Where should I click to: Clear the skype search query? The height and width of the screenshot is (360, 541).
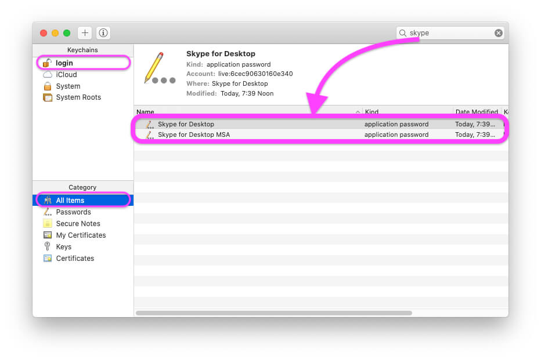coord(499,32)
